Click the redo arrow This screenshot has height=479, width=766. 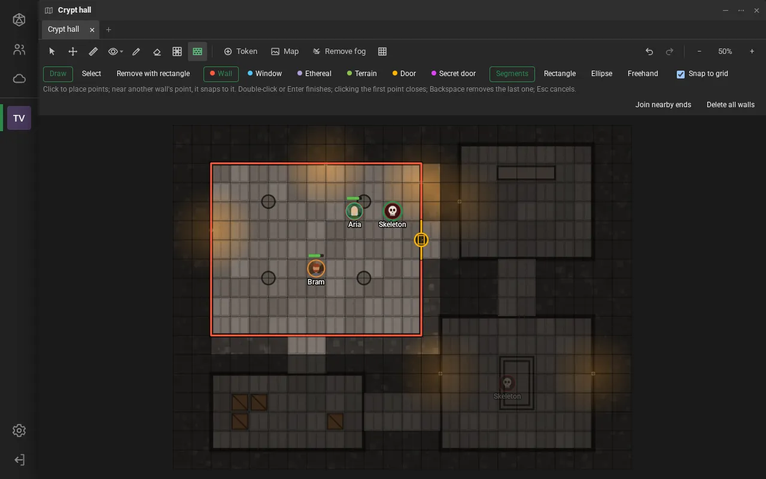(670, 51)
